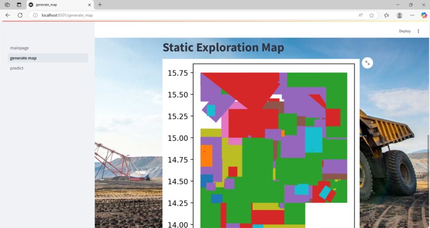Click the address bar URL
The width and height of the screenshot is (430, 228).
pos(67,15)
